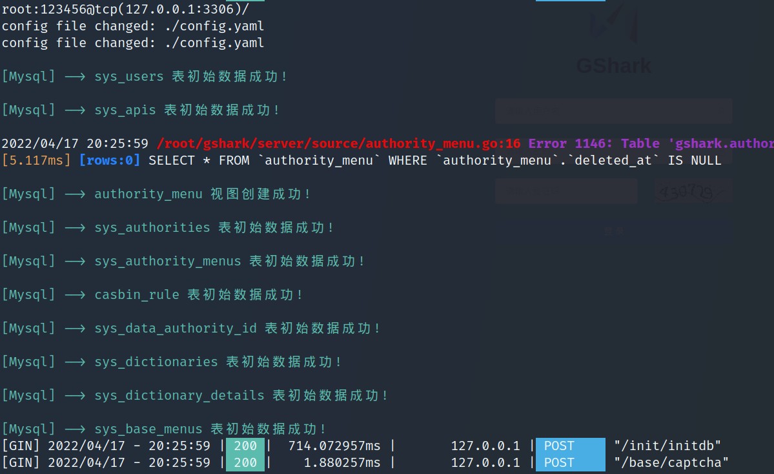Click the 2022/04/17 20:25:59 error timestamp

pyautogui.click(x=75, y=143)
